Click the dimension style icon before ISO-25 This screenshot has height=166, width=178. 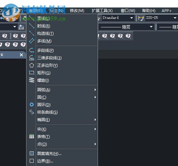(141, 18)
